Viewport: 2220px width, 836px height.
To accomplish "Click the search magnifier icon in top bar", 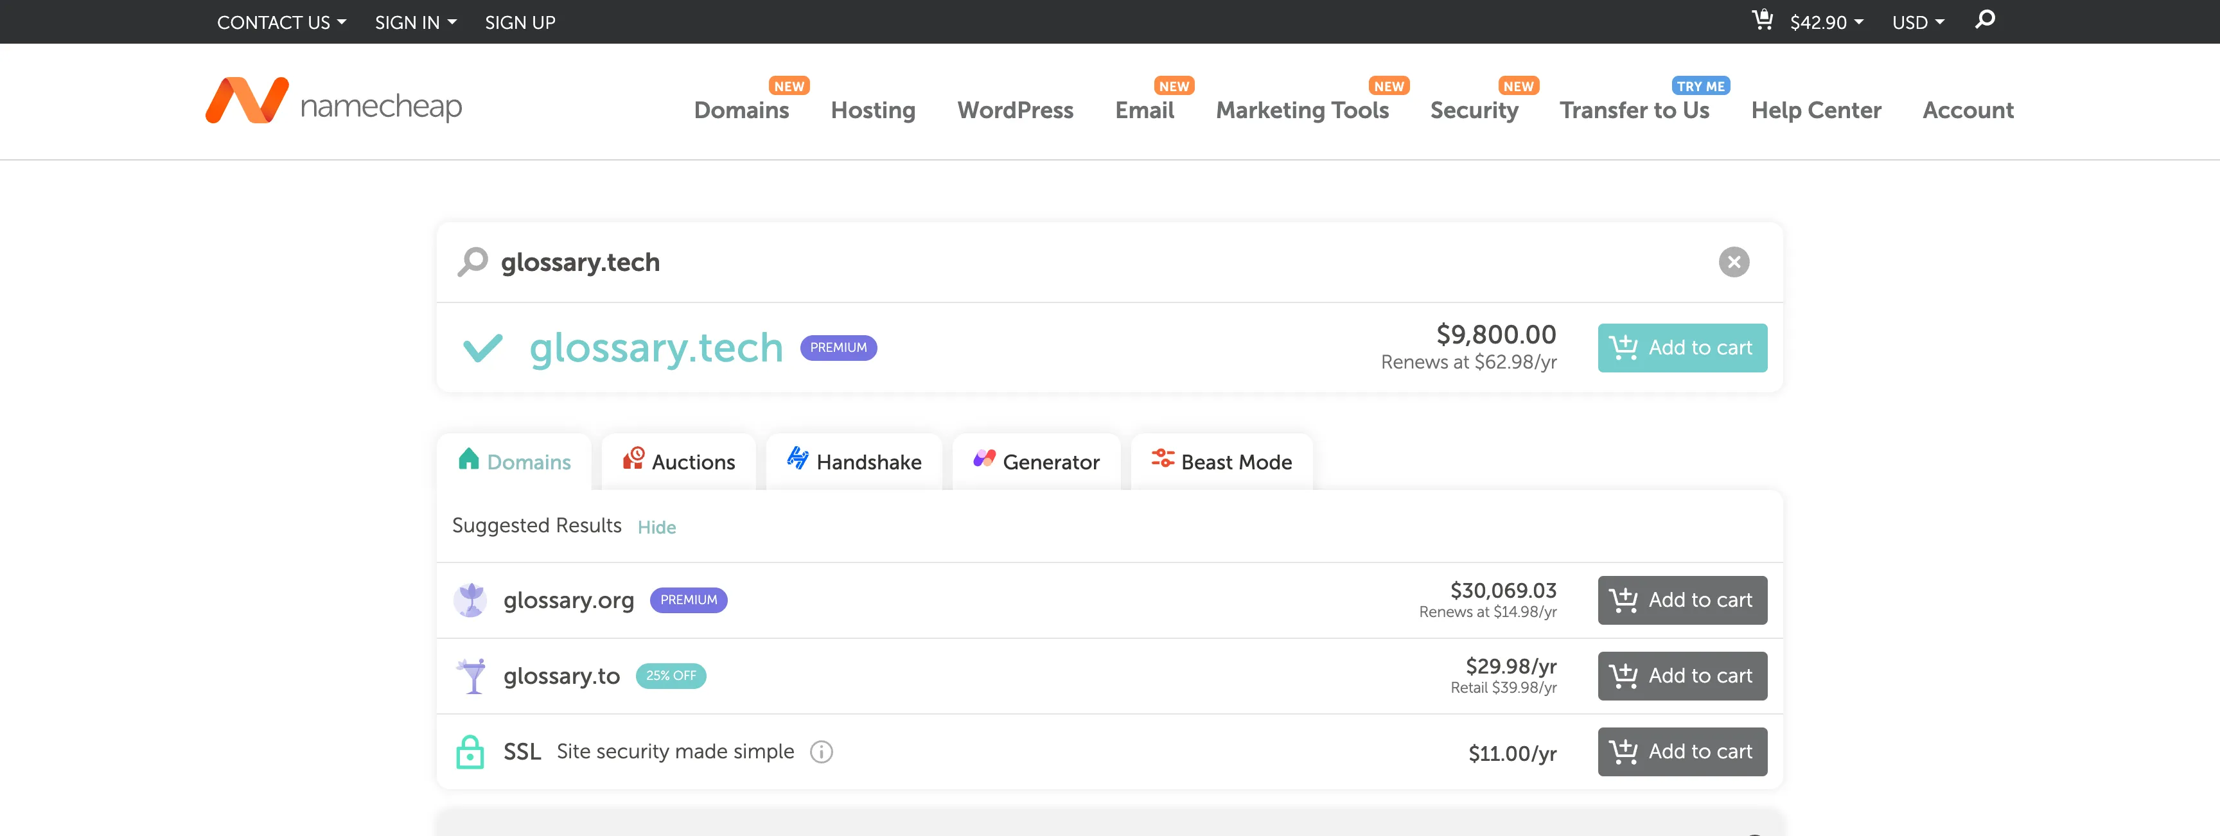I will tap(1985, 20).
